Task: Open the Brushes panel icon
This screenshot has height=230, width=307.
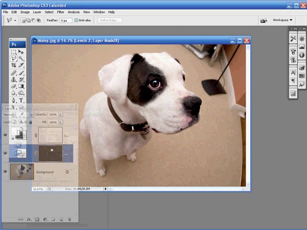Action: pyautogui.click(x=293, y=52)
